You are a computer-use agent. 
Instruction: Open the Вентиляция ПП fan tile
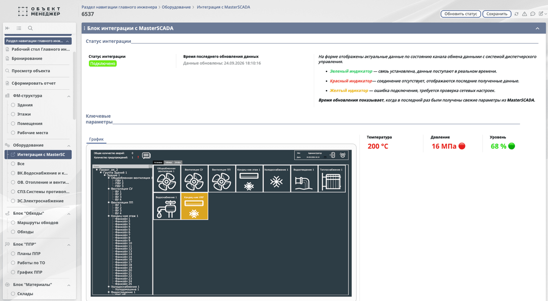pyautogui.click(x=222, y=179)
